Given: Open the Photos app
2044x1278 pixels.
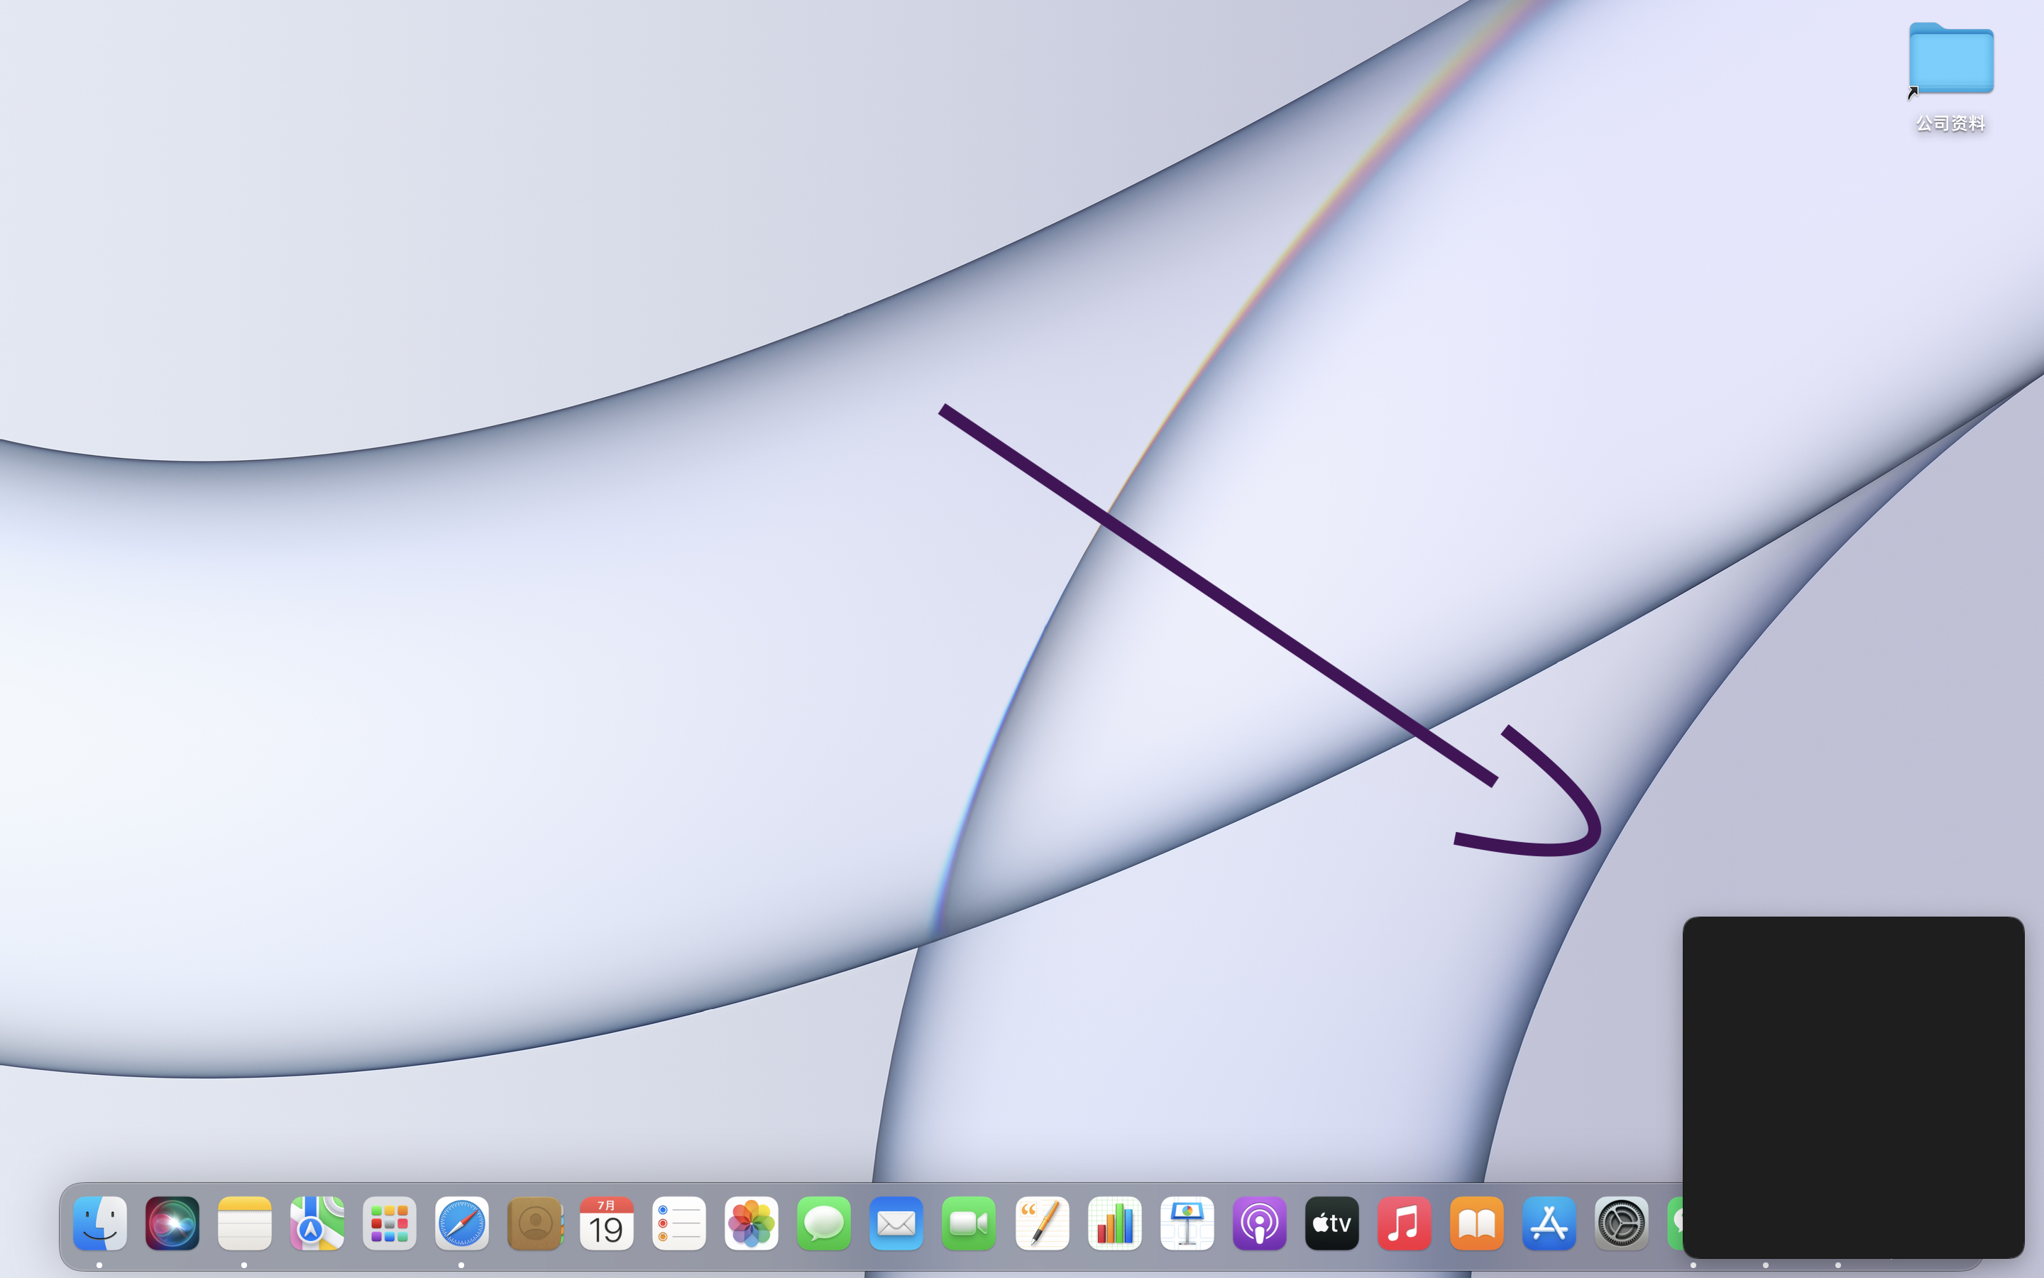Looking at the screenshot, I should 752,1223.
